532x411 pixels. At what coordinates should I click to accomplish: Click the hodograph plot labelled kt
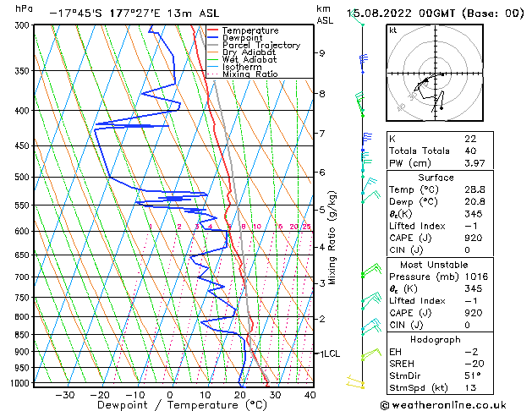(x=435, y=73)
